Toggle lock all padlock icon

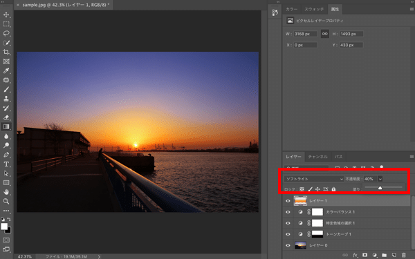pos(333,189)
